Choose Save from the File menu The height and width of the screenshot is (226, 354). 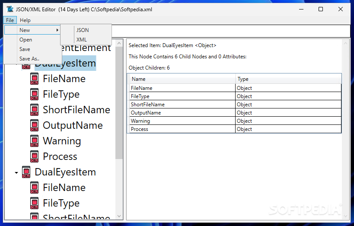tap(32, 49)
